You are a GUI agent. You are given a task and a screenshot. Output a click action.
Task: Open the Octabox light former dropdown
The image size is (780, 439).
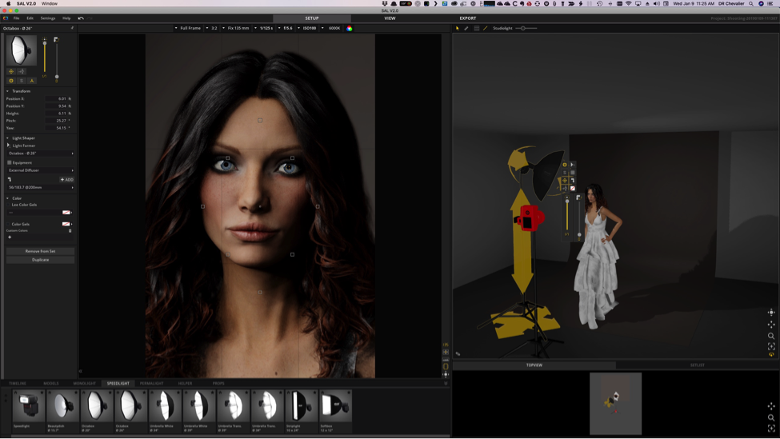click(x=40, y=154)
